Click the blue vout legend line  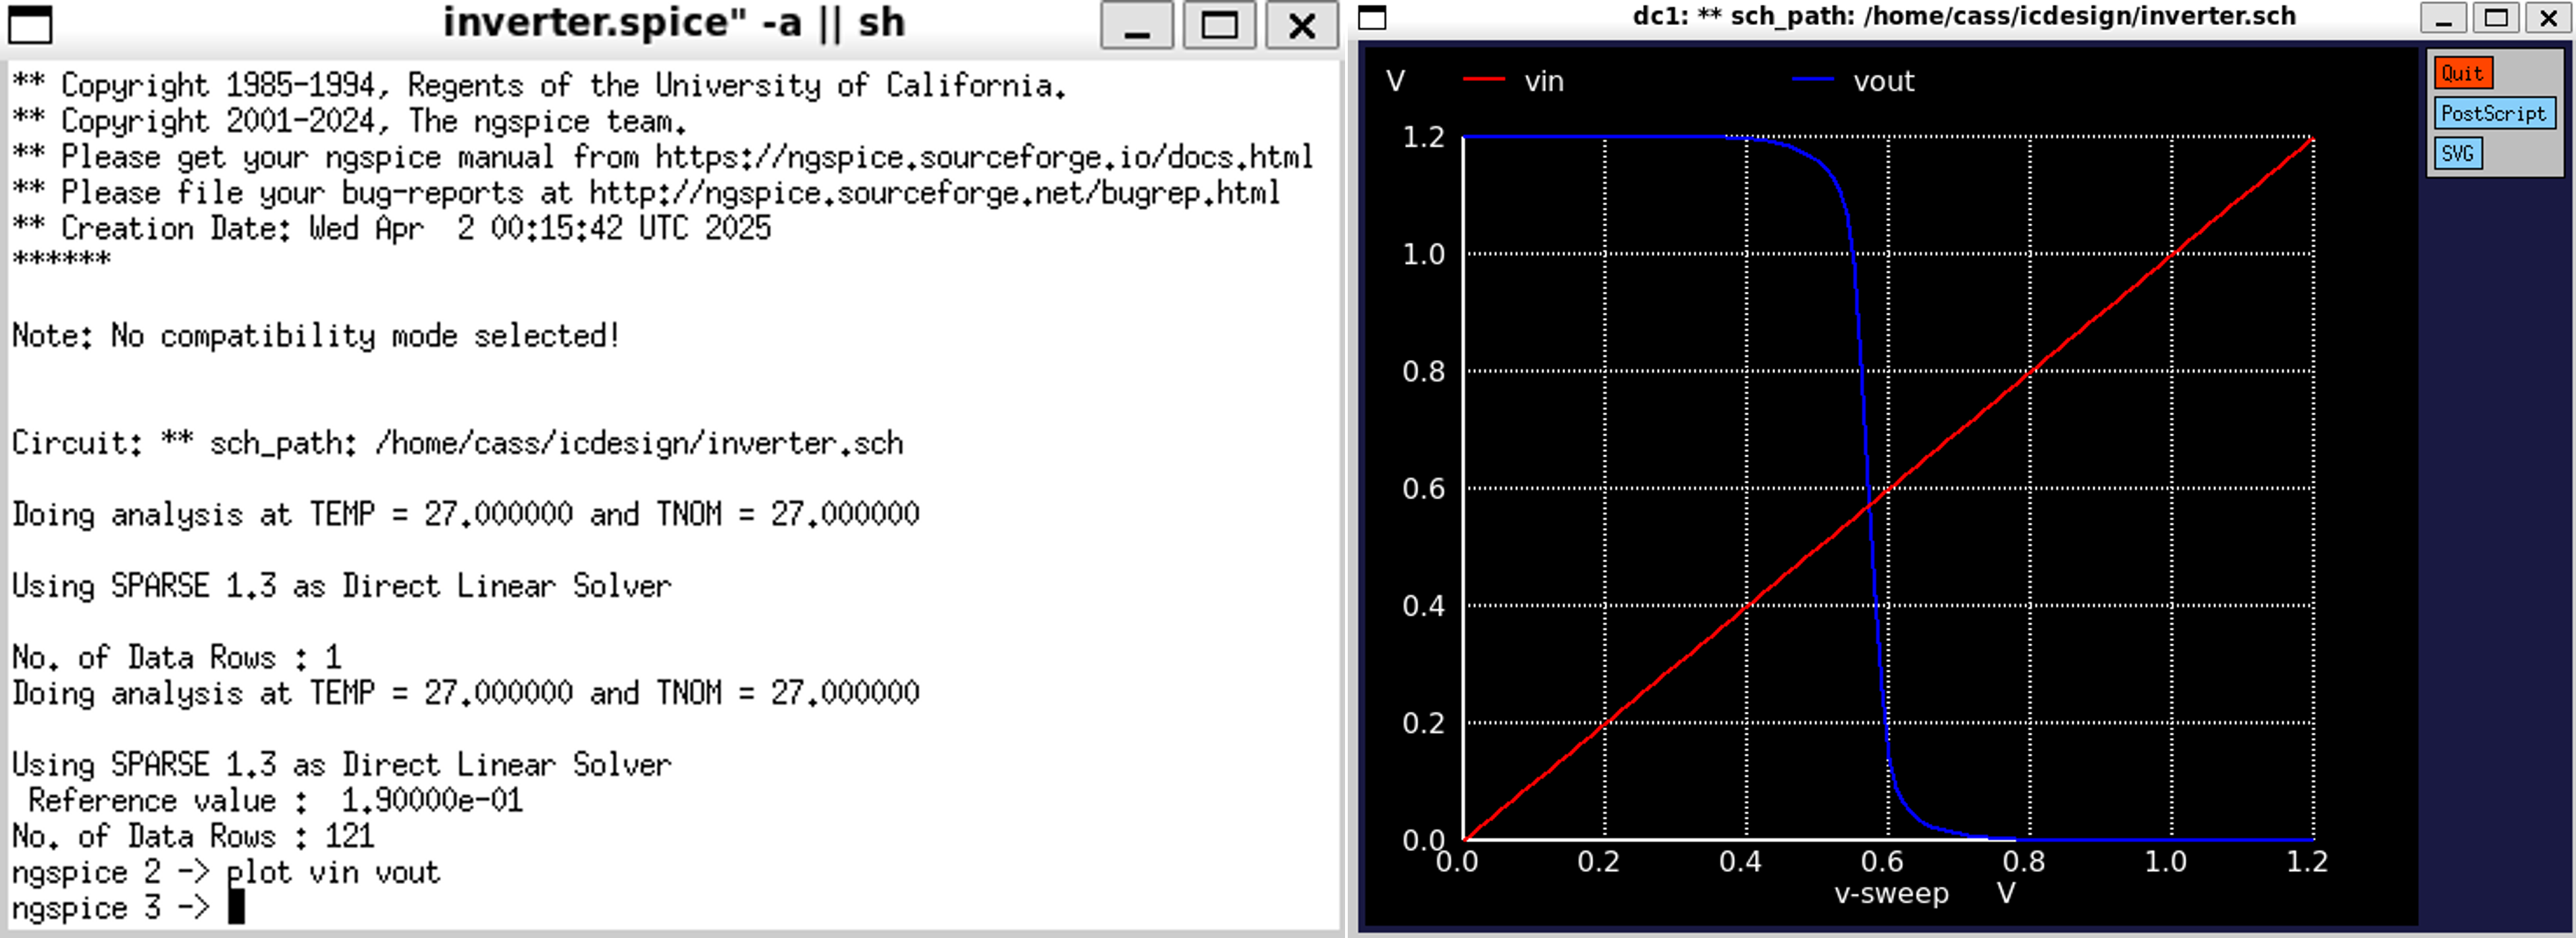[1812, 80]
